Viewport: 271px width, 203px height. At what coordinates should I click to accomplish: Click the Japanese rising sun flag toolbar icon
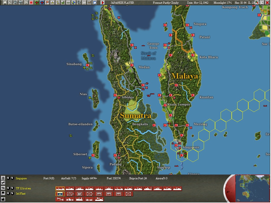tap(31, 3)
